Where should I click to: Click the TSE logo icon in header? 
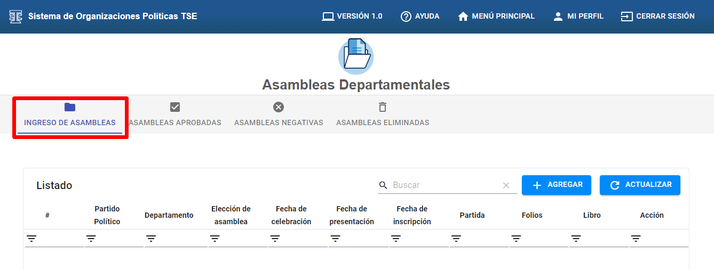tap(15, 17)
